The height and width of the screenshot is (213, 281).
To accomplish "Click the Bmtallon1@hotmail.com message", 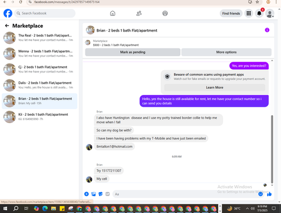I will pos(115,147).
